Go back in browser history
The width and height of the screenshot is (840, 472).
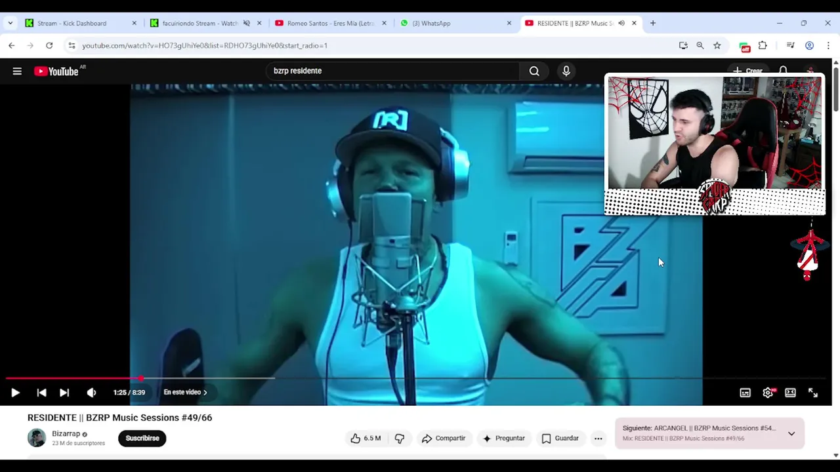point(11,45)
